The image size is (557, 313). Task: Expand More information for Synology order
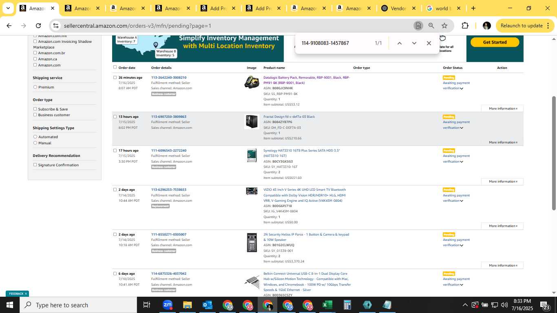[503, 181]
